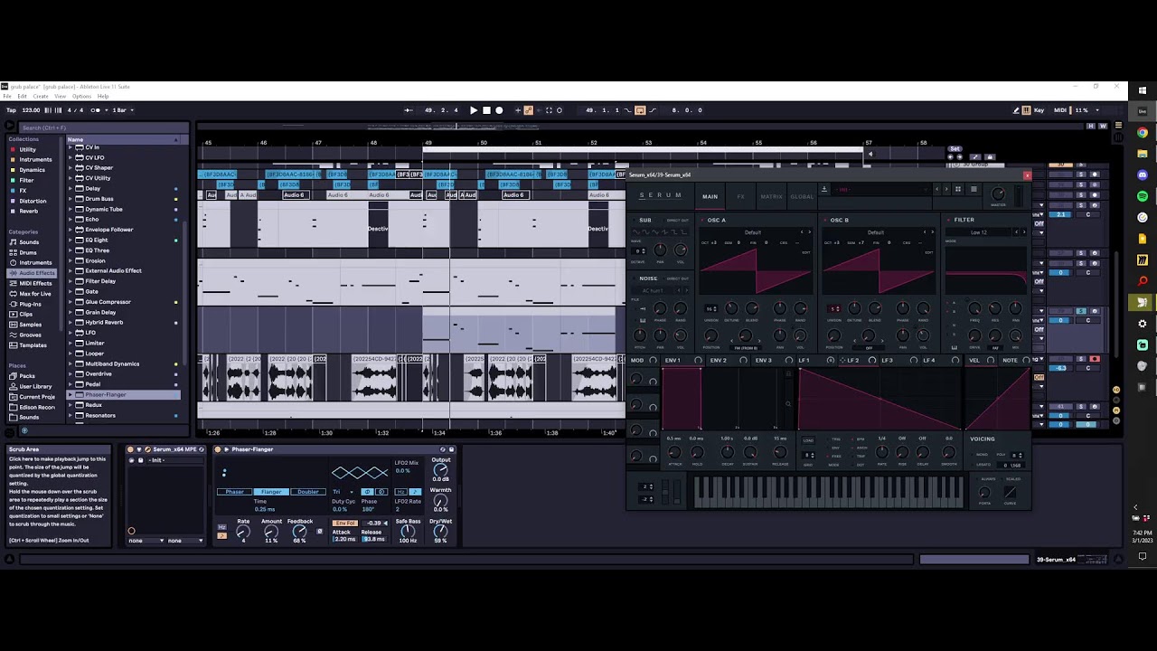
Task: Open the Options menu
Action: click(81, 96)
